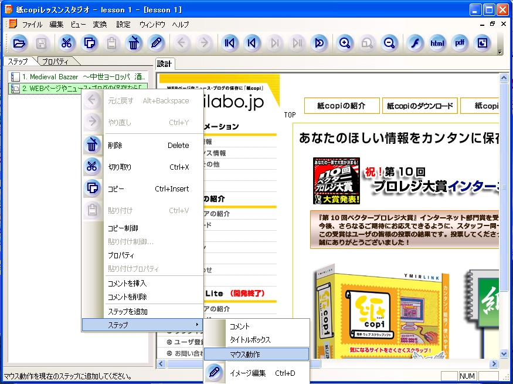Screen dimensions: 513x384
Task: Go to previous step toolbar icon
Action: coord(252,43)
